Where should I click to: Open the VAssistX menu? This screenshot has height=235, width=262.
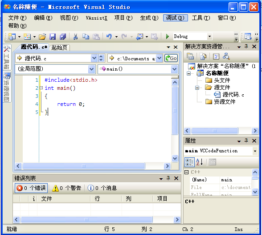[97, 18]
